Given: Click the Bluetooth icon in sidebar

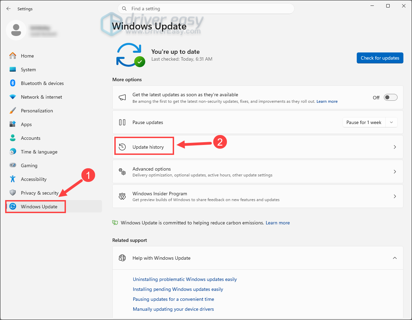Looking at the screenshot, I should 13,83.
